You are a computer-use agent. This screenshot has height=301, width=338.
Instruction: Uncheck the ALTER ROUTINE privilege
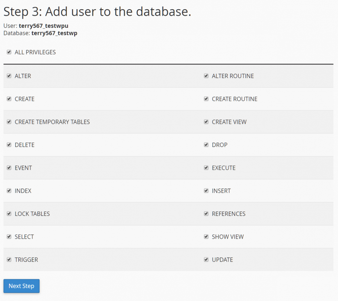click(206, 76)
